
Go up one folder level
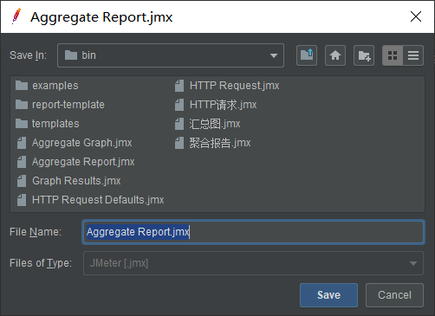click(307, 55)
